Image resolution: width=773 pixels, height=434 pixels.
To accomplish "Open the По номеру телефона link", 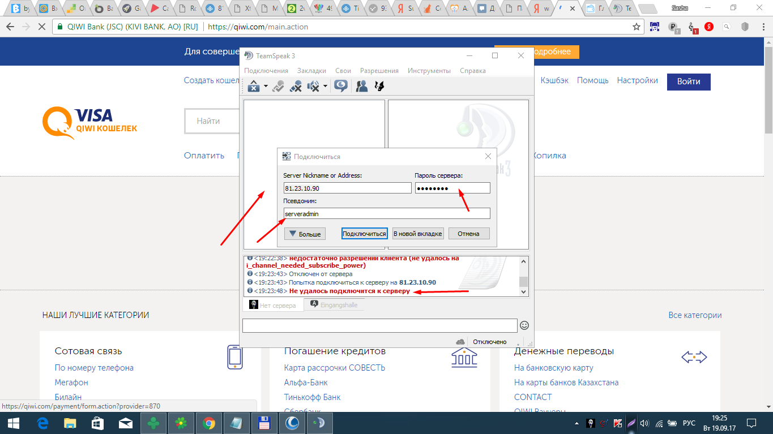I will (94, 368).
